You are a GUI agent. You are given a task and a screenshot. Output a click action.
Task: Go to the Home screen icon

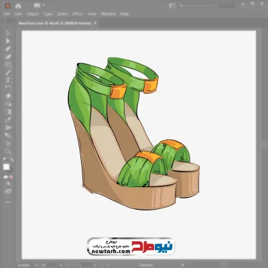pos(18,6)
